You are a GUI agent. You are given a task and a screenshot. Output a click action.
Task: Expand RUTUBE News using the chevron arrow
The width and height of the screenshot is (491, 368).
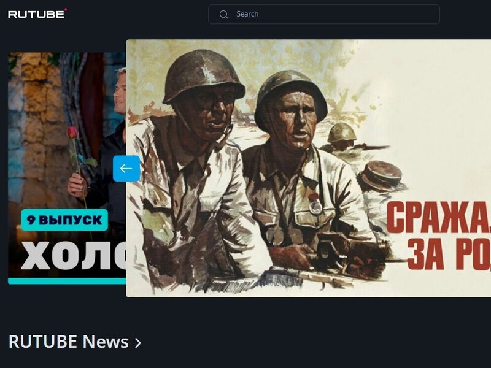(137, 343)
